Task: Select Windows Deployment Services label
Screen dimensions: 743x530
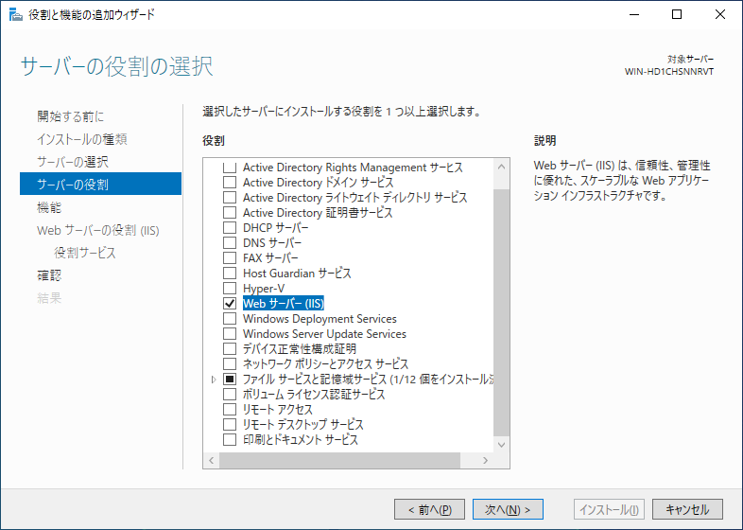Action: 320,318
